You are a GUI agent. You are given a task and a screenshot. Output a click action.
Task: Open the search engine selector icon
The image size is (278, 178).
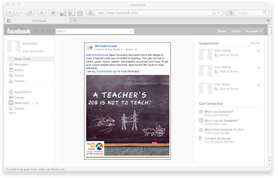[230, 13]
